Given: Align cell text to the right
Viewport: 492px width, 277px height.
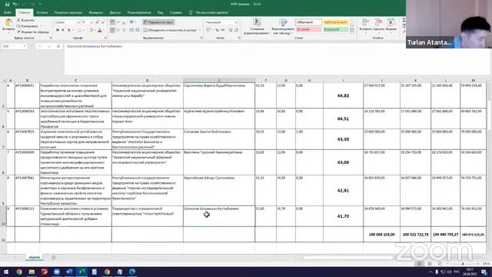Looking at the screenshot, I should click(124, 30).
